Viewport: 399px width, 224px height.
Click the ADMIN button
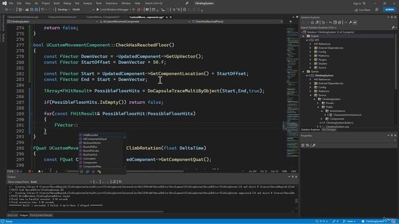coord(389,10)
